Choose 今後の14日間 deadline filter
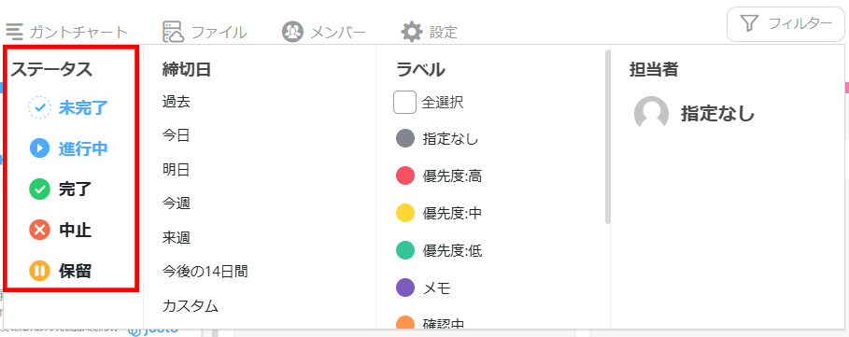The image size is (849, 337). (205, 271)
